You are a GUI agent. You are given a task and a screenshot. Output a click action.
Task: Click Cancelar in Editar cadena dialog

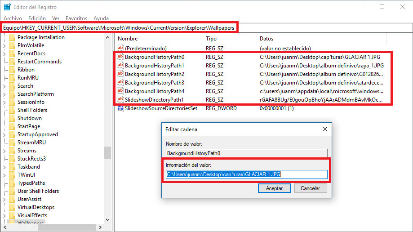pyautogui.click(x=311, y=188)
